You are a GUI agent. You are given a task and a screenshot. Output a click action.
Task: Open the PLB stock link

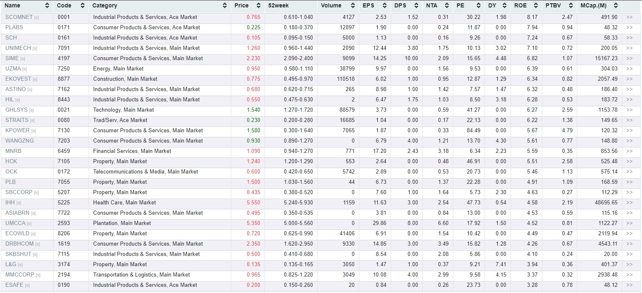tap(11, 182)
